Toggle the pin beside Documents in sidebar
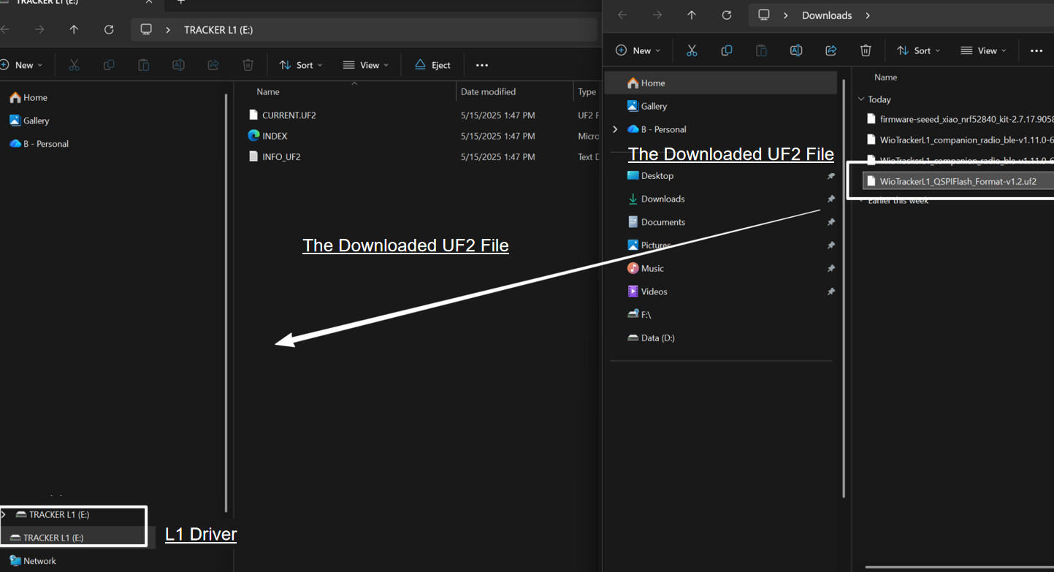The width and height of the screenshot is (1054, 572). tap(830, 222)
